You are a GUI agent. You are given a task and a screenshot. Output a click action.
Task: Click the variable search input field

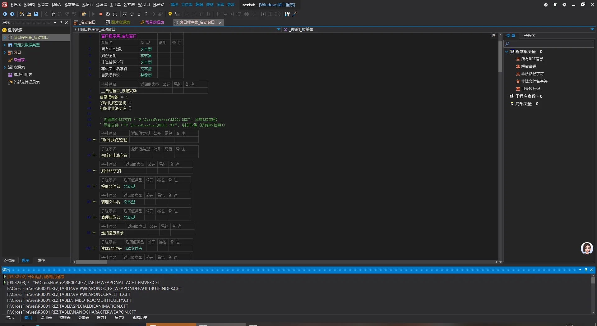coord(549,44)
